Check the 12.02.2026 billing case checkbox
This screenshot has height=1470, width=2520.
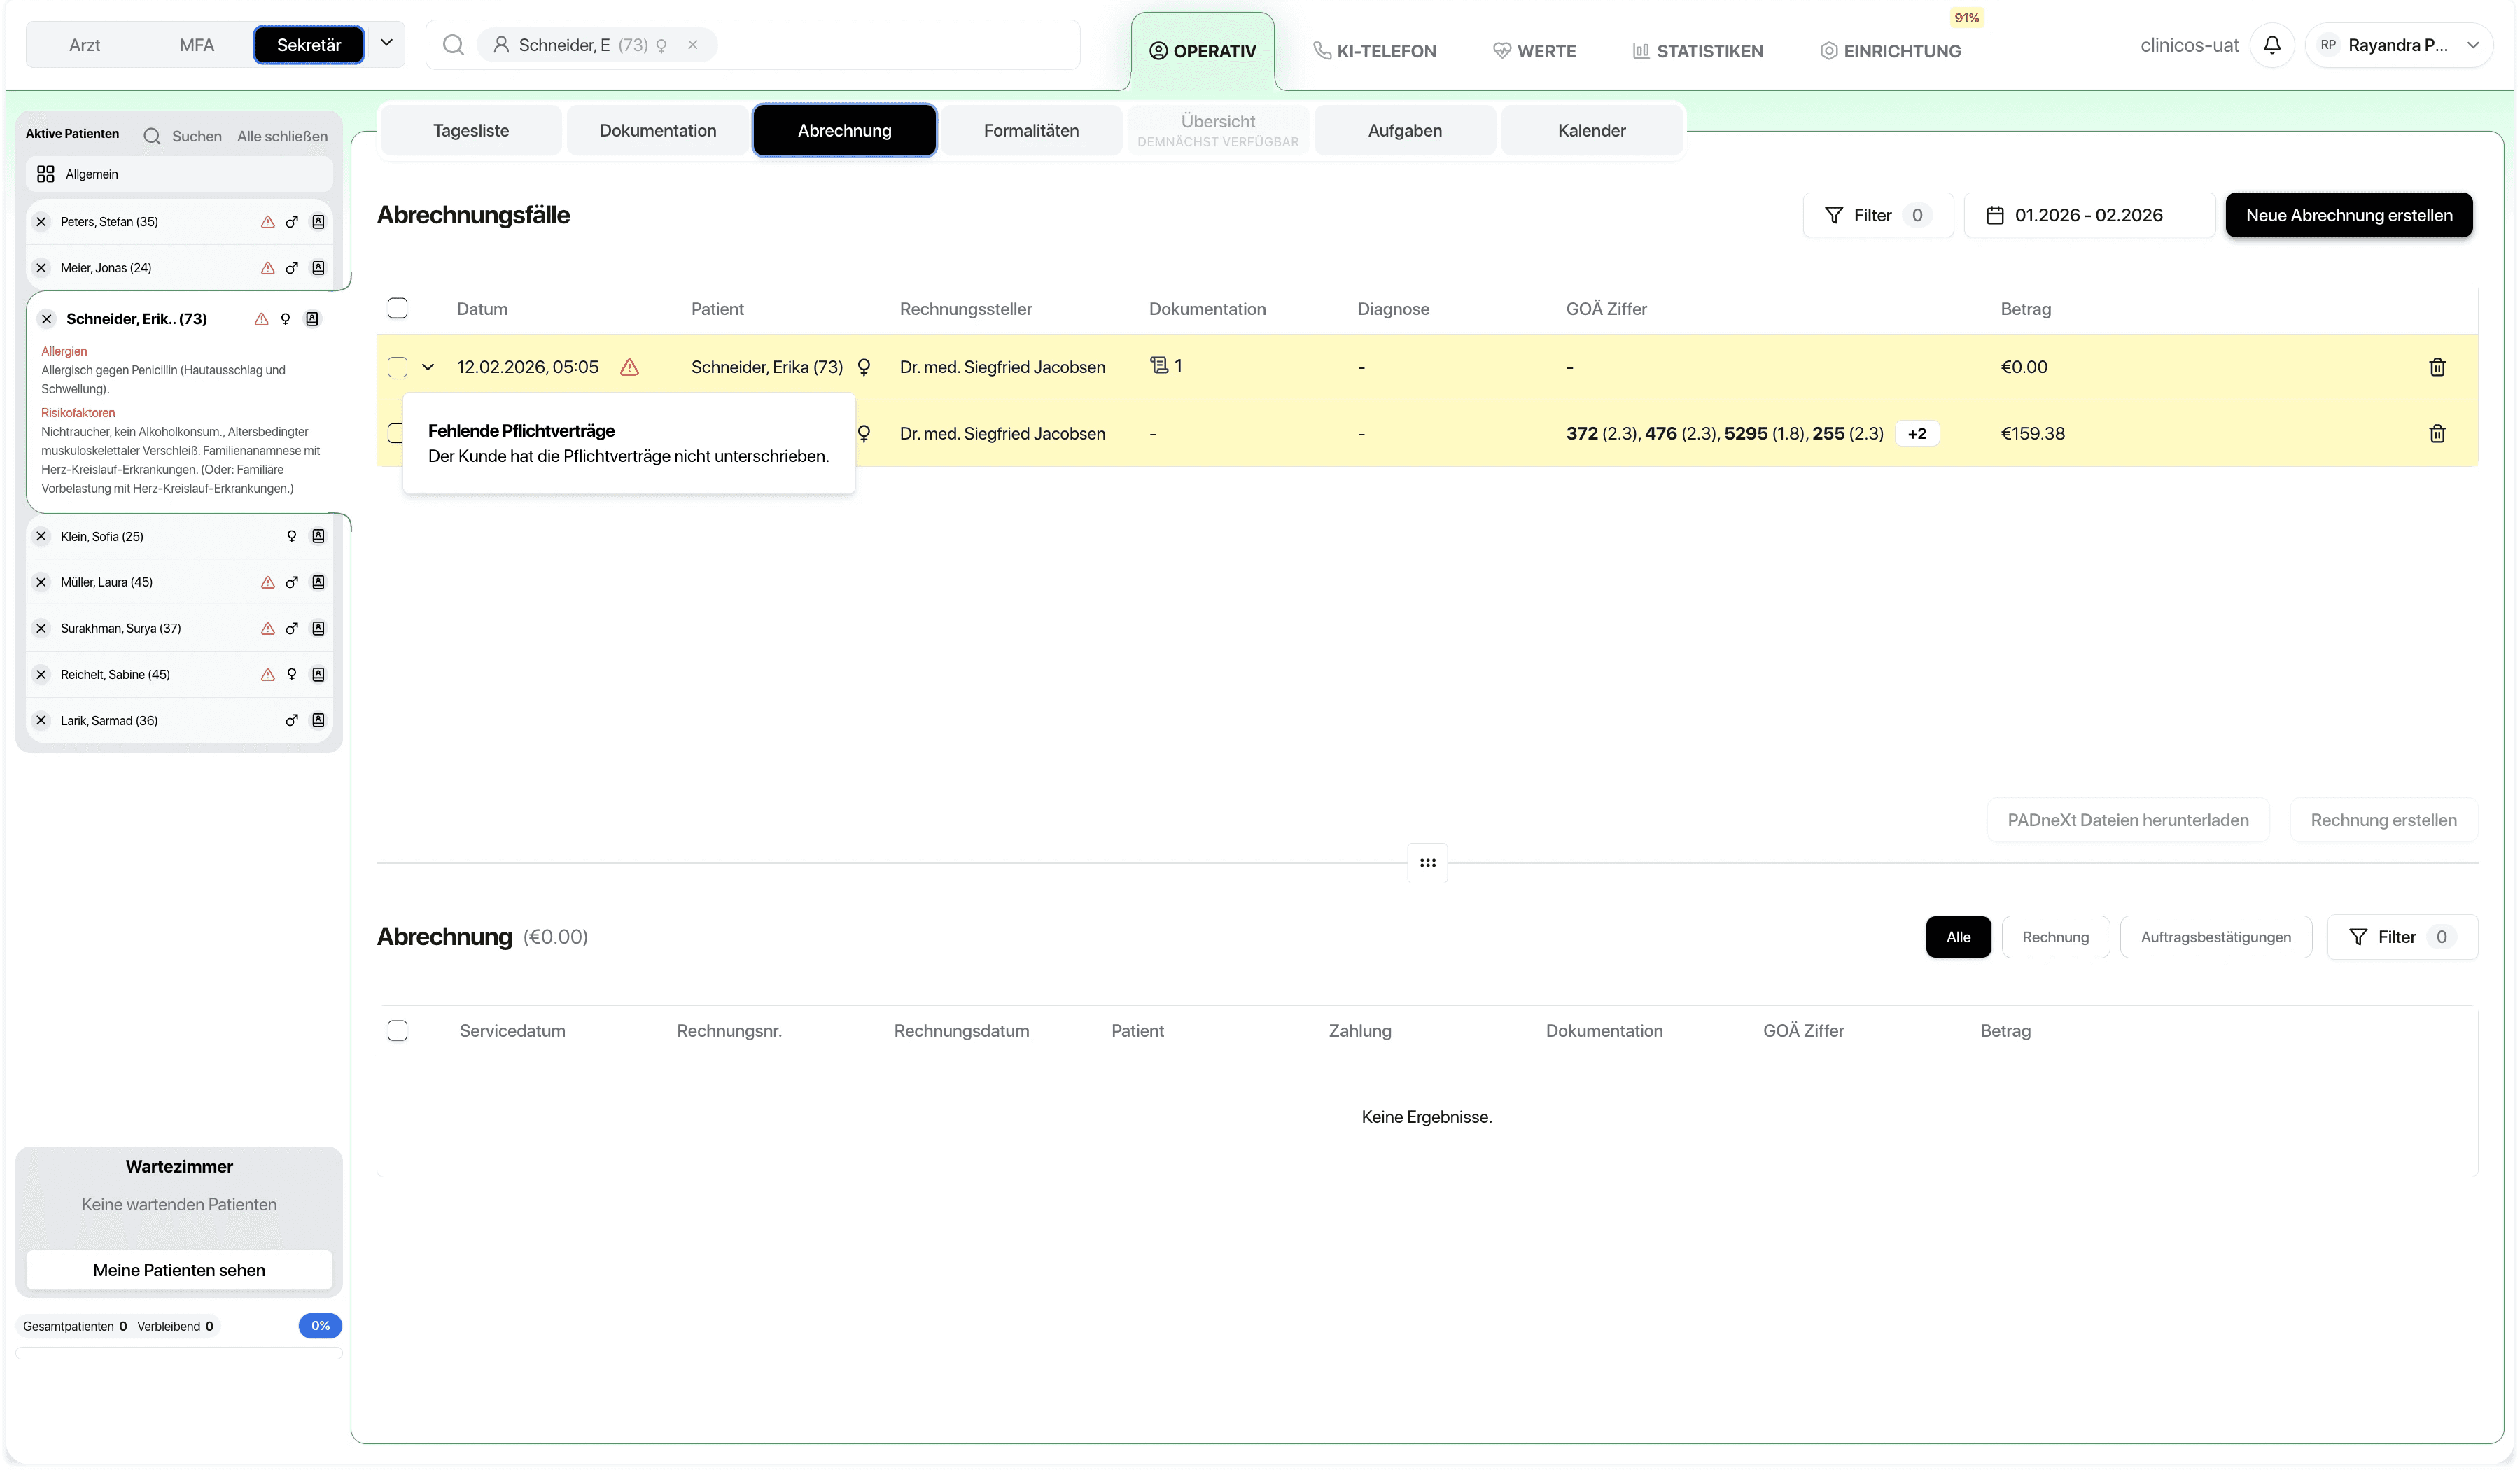coord(397,367)
